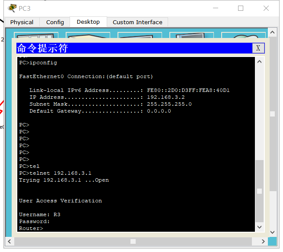Click 'Trying 192.168.3.1 ...Open' line
The image size is (283, 252).
click(64, 180)
